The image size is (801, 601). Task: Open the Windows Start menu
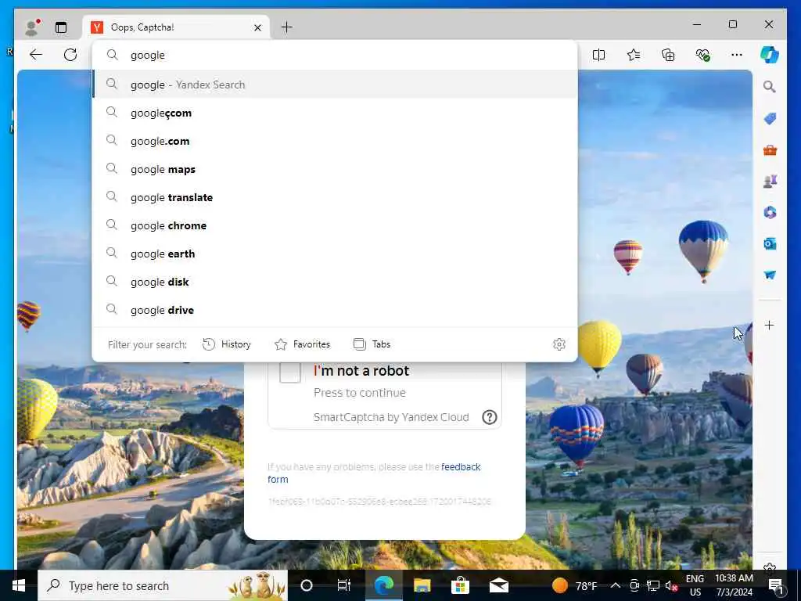click(x=19, y=585)
